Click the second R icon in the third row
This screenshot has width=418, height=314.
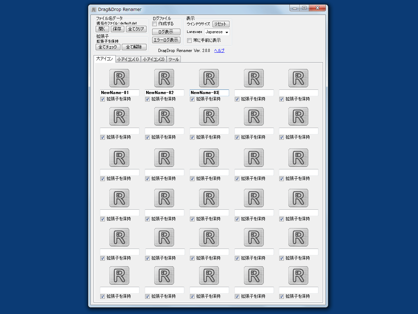click(x=164, y=158)
